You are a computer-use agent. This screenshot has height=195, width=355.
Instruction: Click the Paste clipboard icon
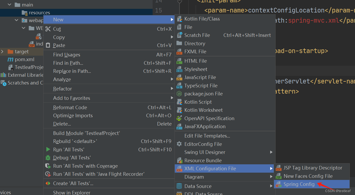coord(48,45)
